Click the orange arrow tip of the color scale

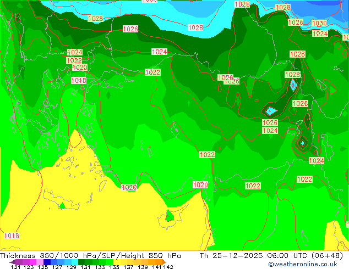[164, 262]
